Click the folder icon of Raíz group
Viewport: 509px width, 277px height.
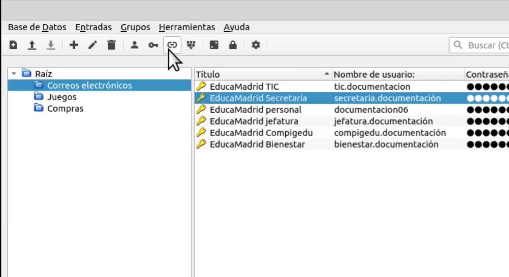coord(26,73)
